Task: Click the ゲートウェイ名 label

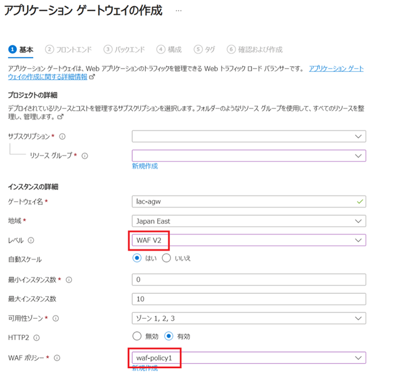Action: [26, 202]
